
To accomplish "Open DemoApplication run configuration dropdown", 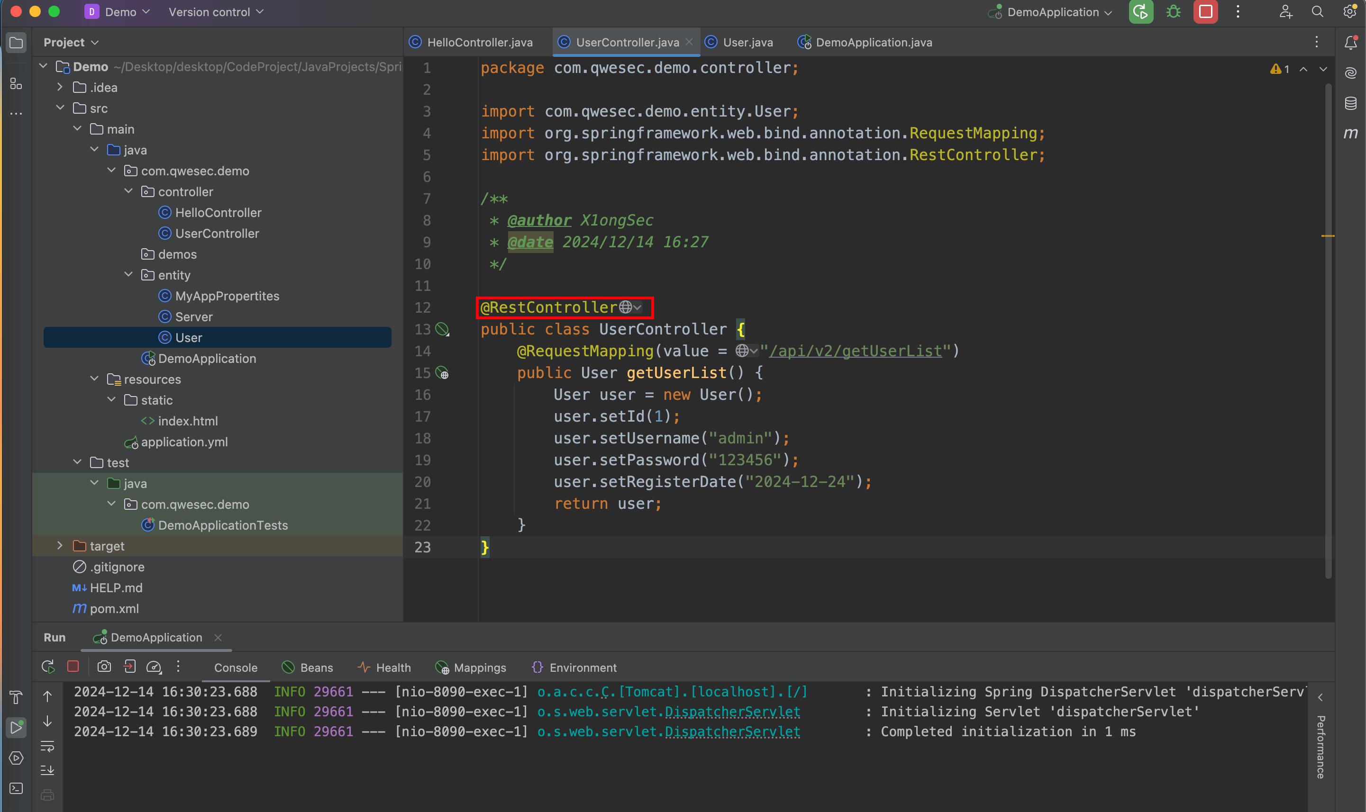I will click(x=1051, y=12).
